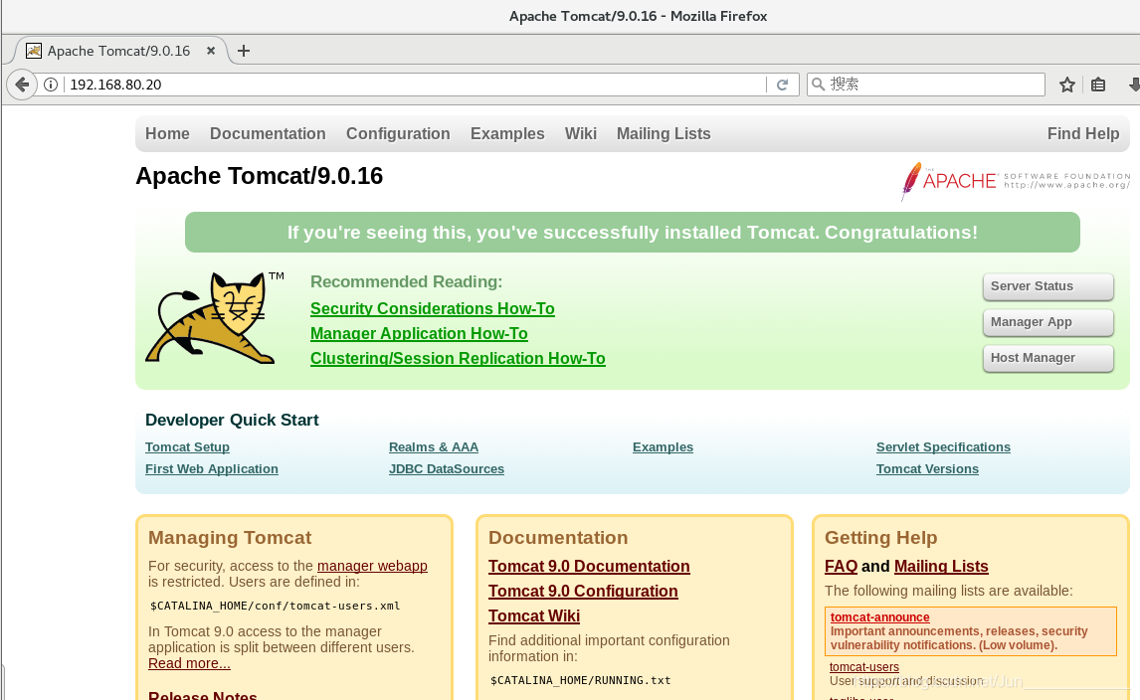The height and width of the screenshot is (700, 1140).
Task: Open the FAQ link in Getting Help
Action: [842, 566]
